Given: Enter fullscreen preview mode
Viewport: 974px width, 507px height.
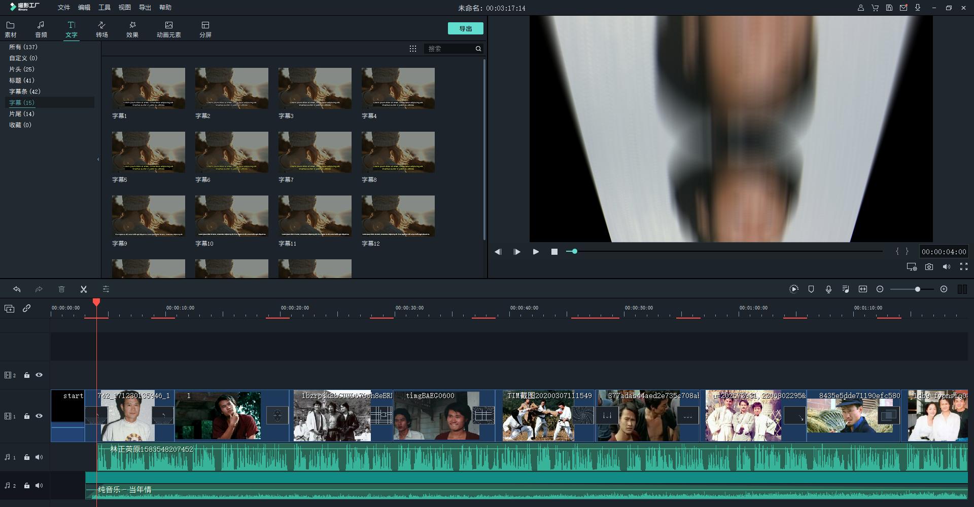Looking at the screenshot, I should [x=964, y=266].
